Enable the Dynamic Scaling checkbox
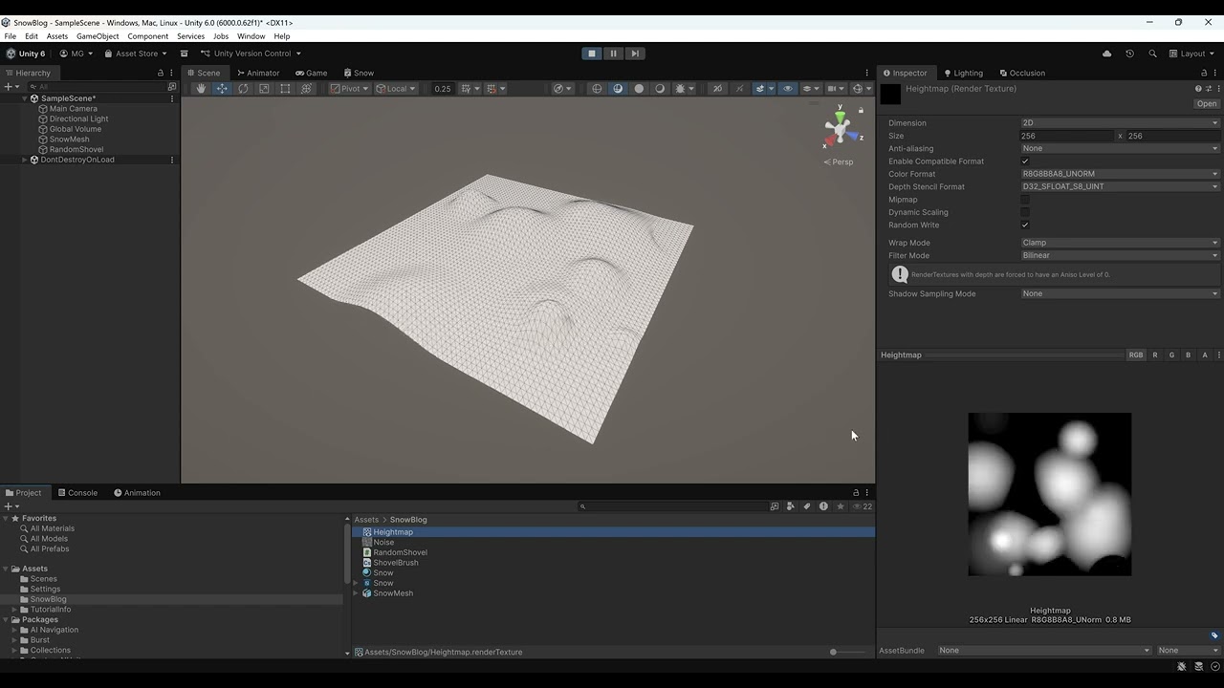1224x688 pixels. 1025,212
